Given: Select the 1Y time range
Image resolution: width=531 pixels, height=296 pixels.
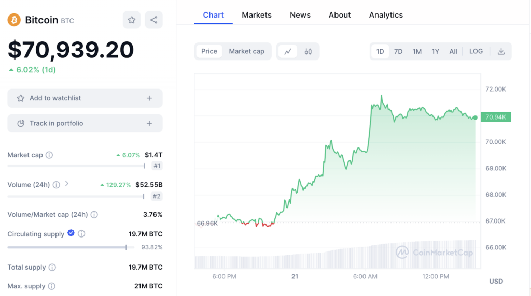Looking at the screenshot, I should (x=436, y=51).
